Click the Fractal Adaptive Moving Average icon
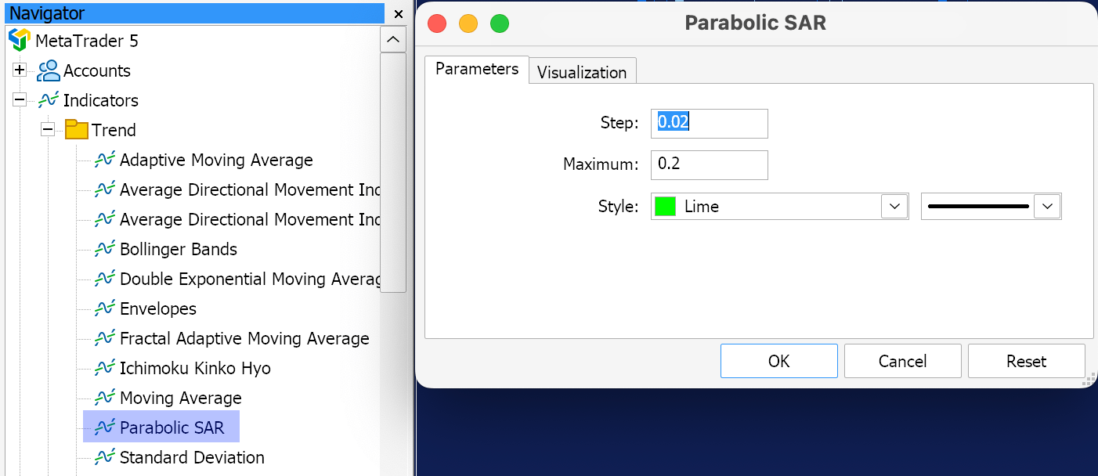 (105, 338)
